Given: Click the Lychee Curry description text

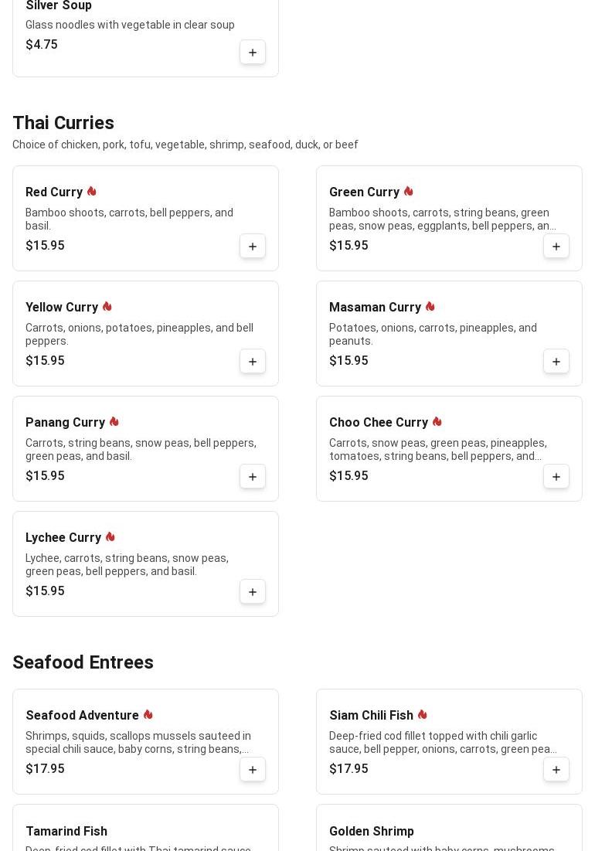Looking at the screenshot, I should click(127, 565).
